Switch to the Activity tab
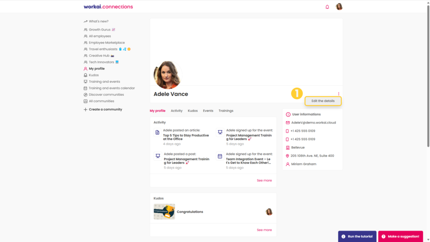This screenshot has height=242, width=430. pyautogui.click(x=177, y=111)
